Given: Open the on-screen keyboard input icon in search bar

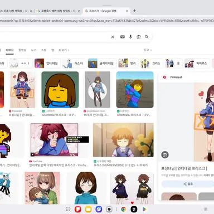Looking at the screenshot, I should [x=123, y=37].
